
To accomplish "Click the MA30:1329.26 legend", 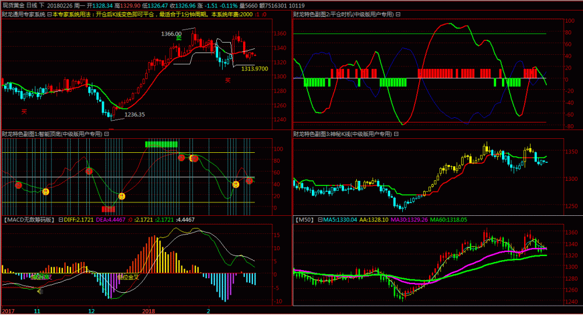I will (409, 220).
